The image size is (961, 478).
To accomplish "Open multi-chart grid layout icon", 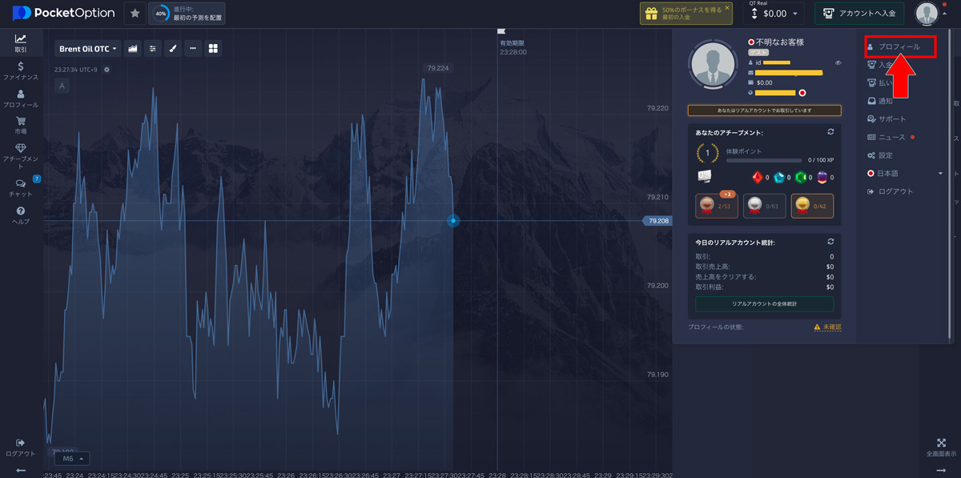I will pos(214,49).
